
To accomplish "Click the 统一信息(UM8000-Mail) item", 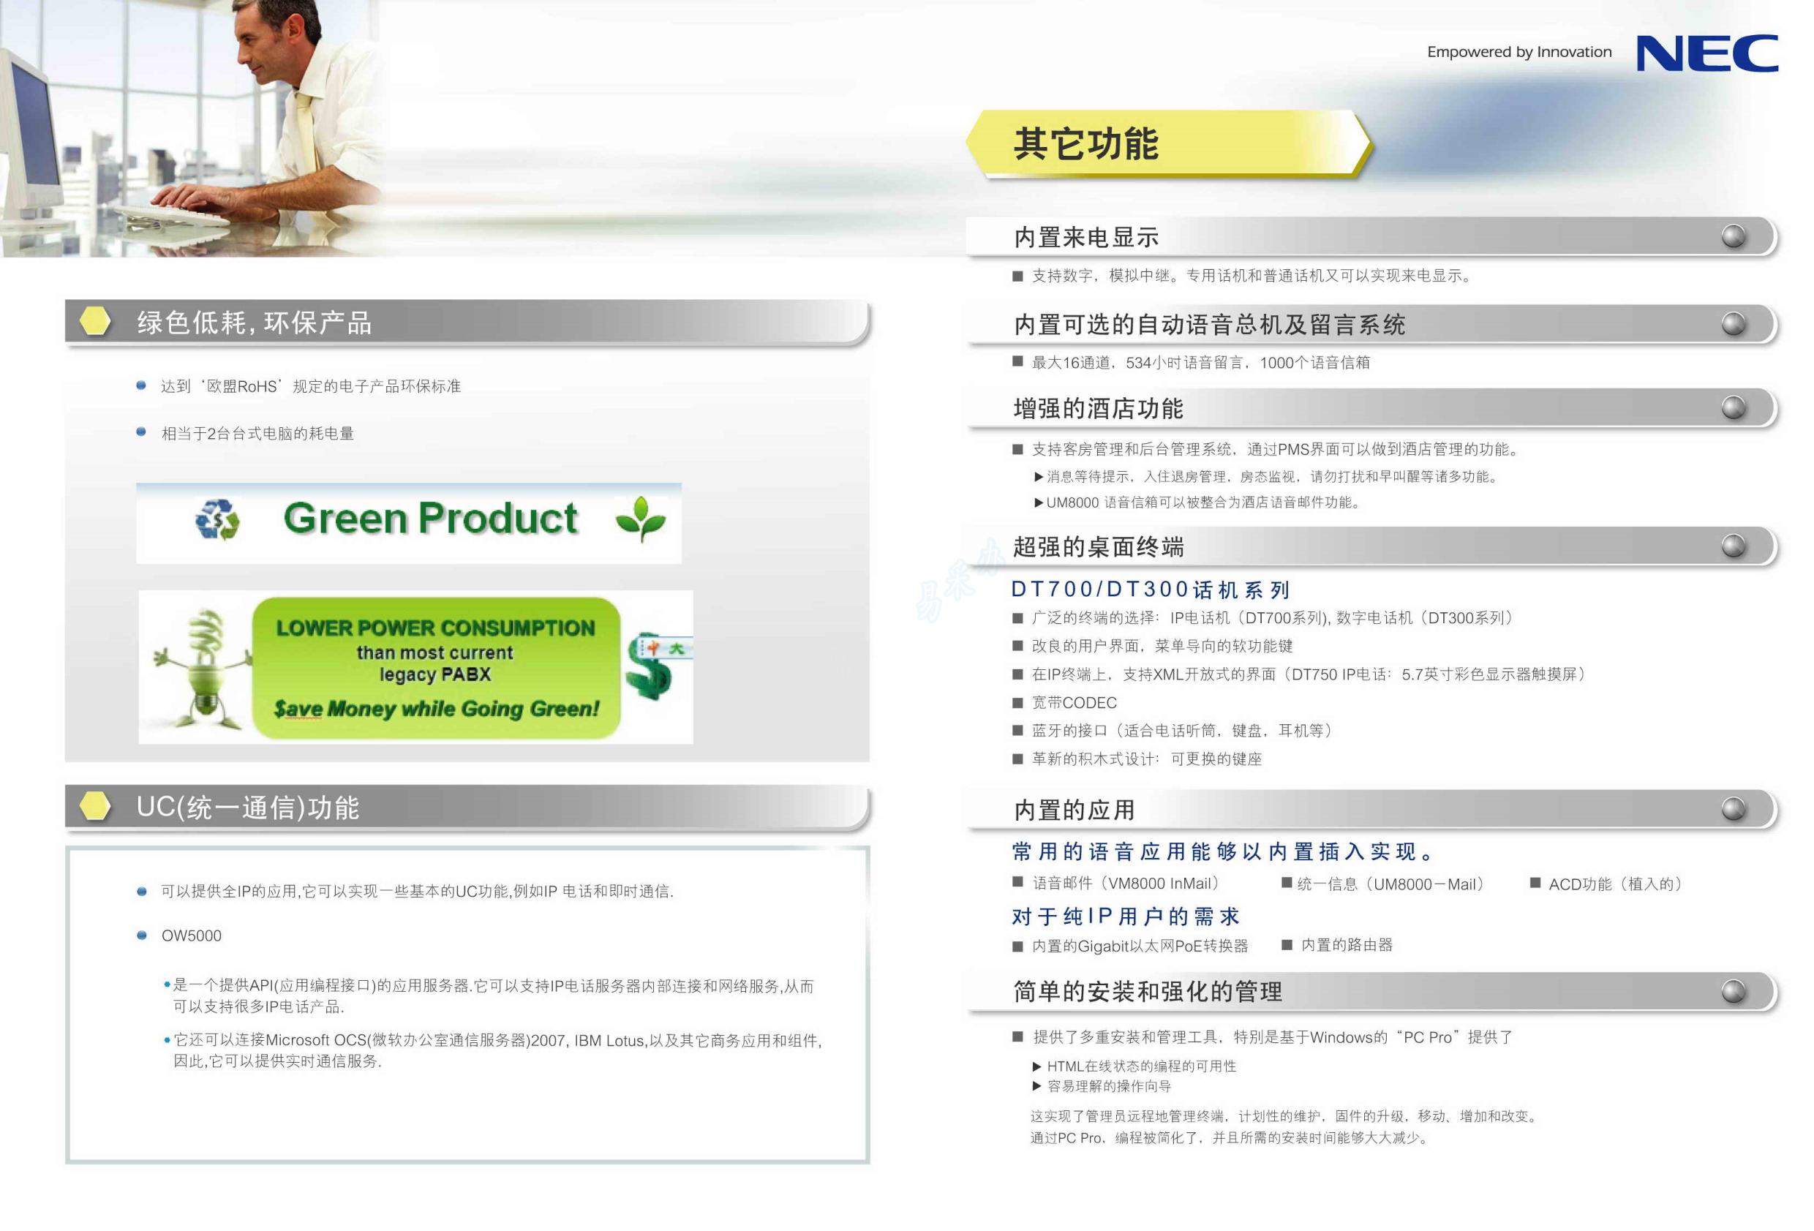I will pos(1390,884).
